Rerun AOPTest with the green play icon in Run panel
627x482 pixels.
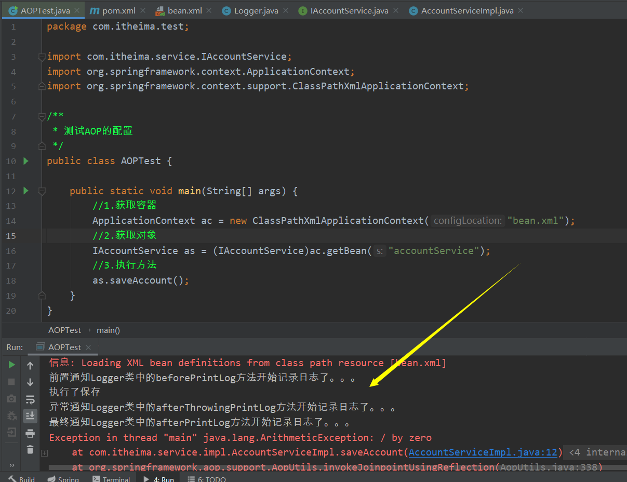click(11, 365)
